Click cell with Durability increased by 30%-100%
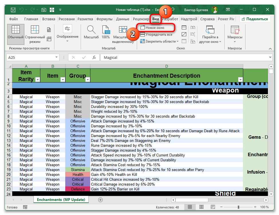279x215 pixels. (166, 107)
